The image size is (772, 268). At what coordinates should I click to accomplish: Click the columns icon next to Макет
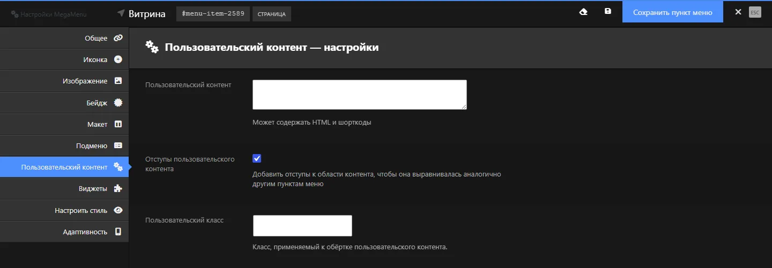tap(118, 124)
